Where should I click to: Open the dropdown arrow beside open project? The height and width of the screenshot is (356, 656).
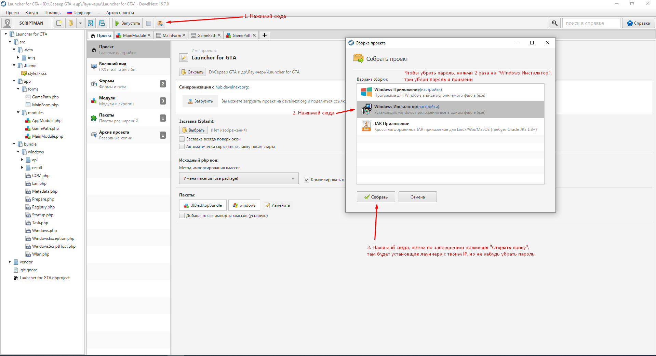tap(80, 23)
